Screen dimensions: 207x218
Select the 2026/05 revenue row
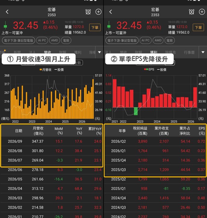coord(52,179)
